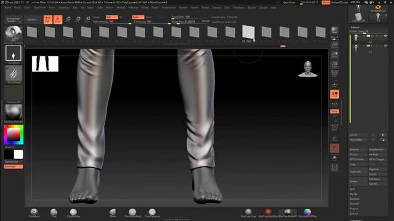
Task: Select Move brush at bottom shelf
Action: click(113, 213)
